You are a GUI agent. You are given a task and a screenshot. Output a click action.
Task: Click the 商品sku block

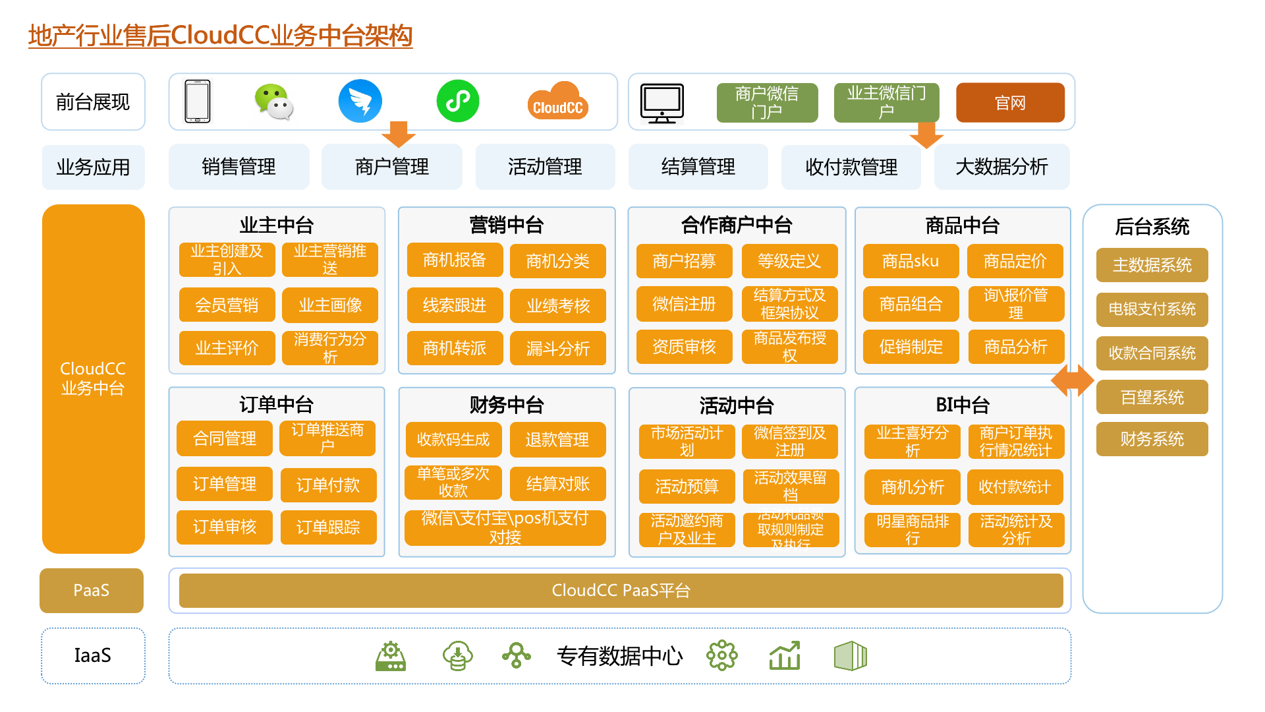(x=910, y=261)
